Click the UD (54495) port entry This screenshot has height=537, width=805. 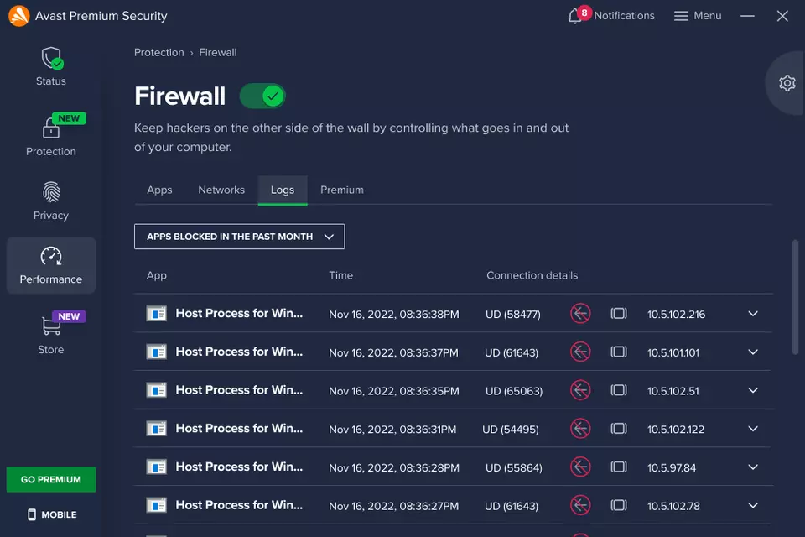[x=511, y=429]
